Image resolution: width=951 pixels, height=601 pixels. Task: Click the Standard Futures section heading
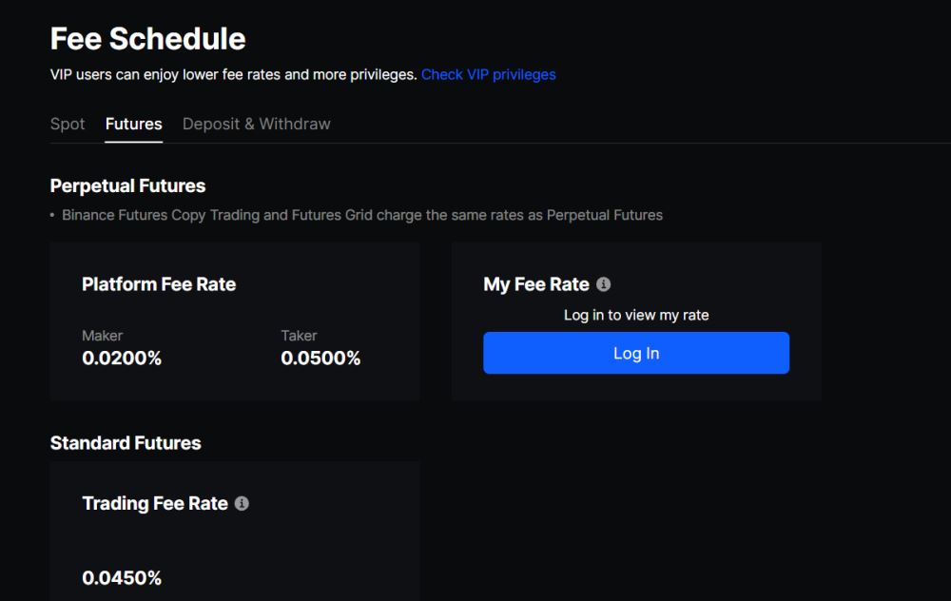(126, 443)
